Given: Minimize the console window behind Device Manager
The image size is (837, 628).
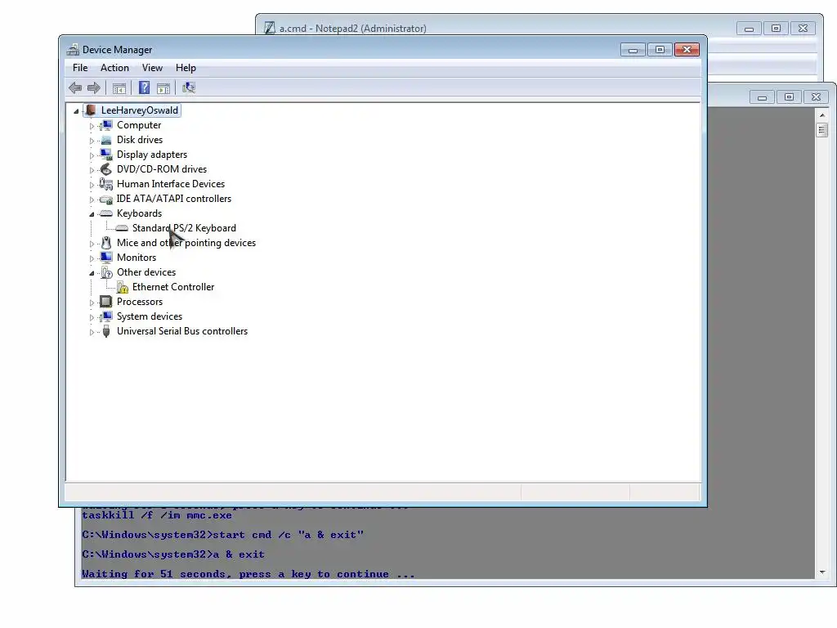Looking at the screenshot, I should [763, 97].
